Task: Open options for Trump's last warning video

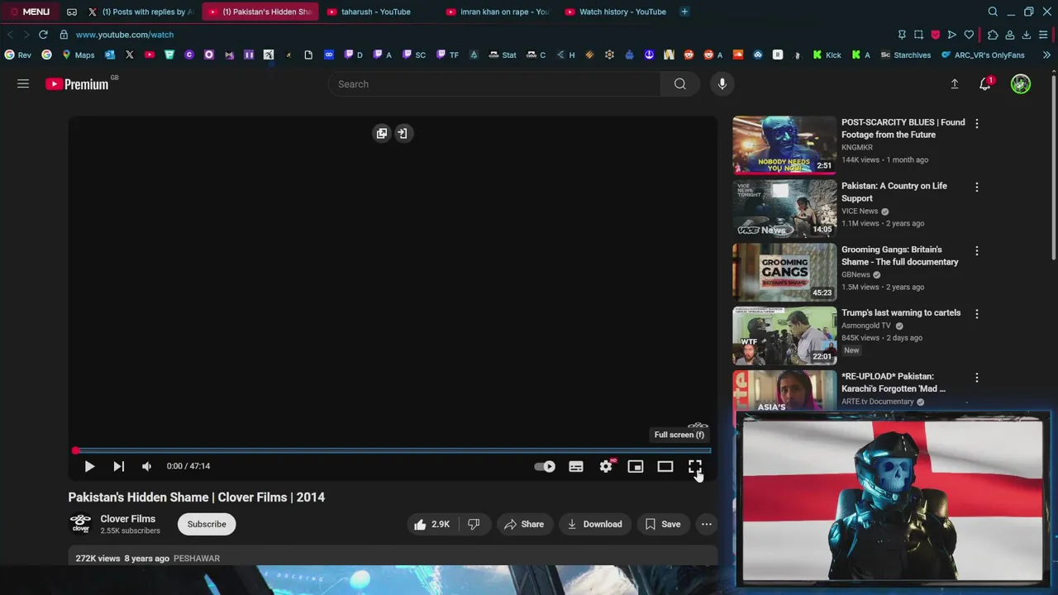Action: [977, 314]
